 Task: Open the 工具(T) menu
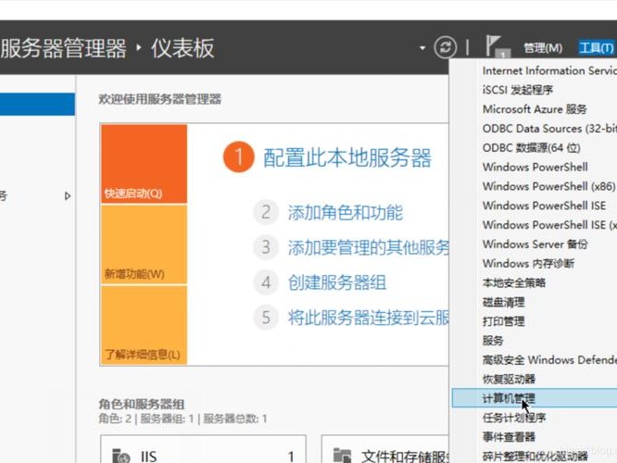click(596, 48)
